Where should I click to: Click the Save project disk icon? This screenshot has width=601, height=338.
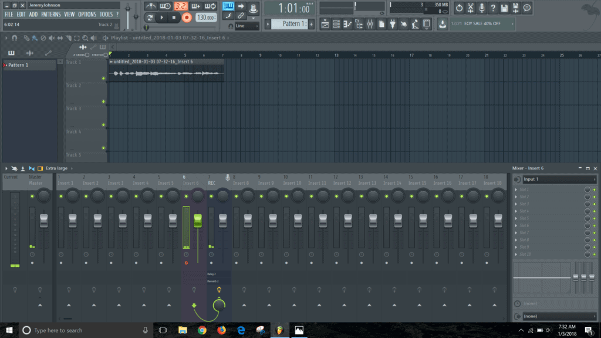point(505,7)
